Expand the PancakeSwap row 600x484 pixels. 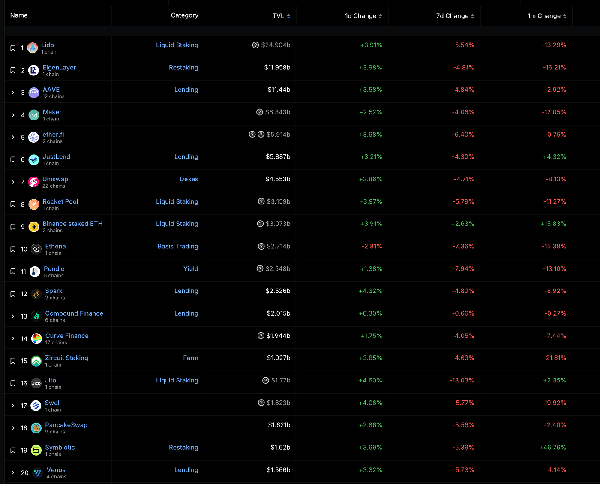13,428
